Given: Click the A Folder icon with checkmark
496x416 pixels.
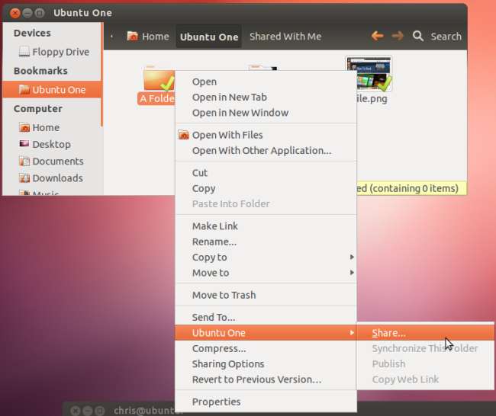Looking at the screenshot, I should (x=159, y=79).
